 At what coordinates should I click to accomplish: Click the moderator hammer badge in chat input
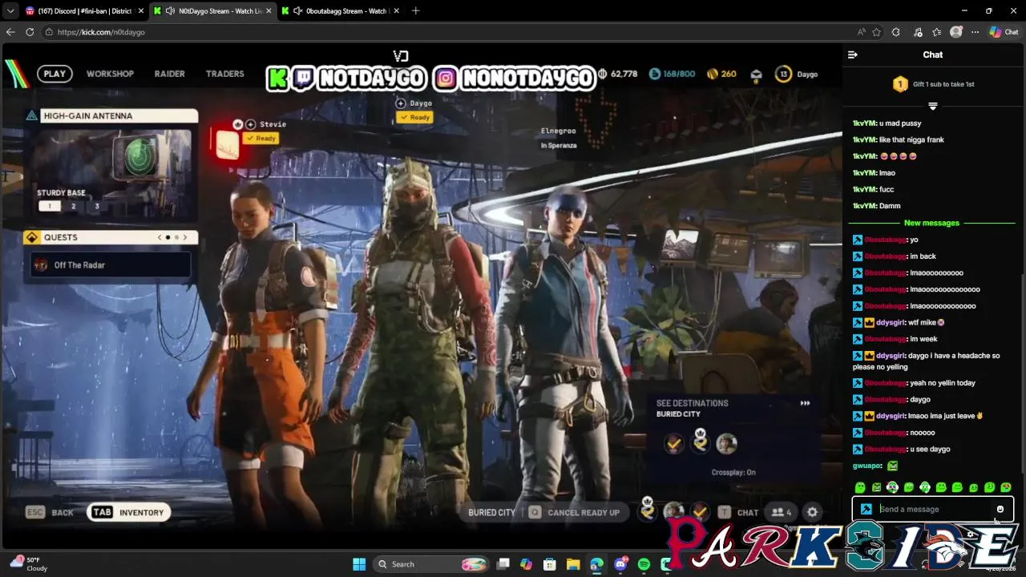tap(866, 509)
